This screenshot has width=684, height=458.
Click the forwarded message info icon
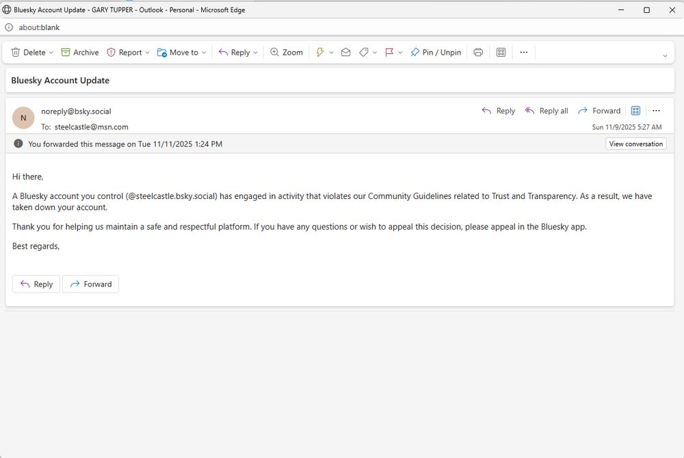click(x=18, y=144)
